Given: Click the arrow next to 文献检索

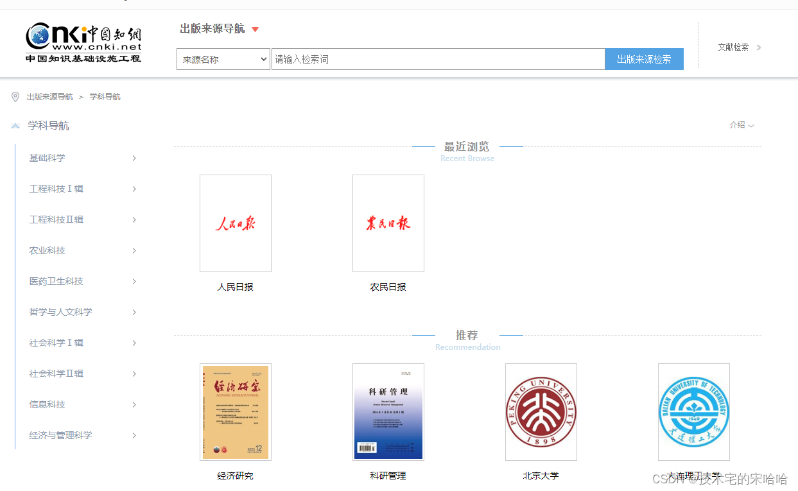Looking at the screenshot, I should coord(759,47).
